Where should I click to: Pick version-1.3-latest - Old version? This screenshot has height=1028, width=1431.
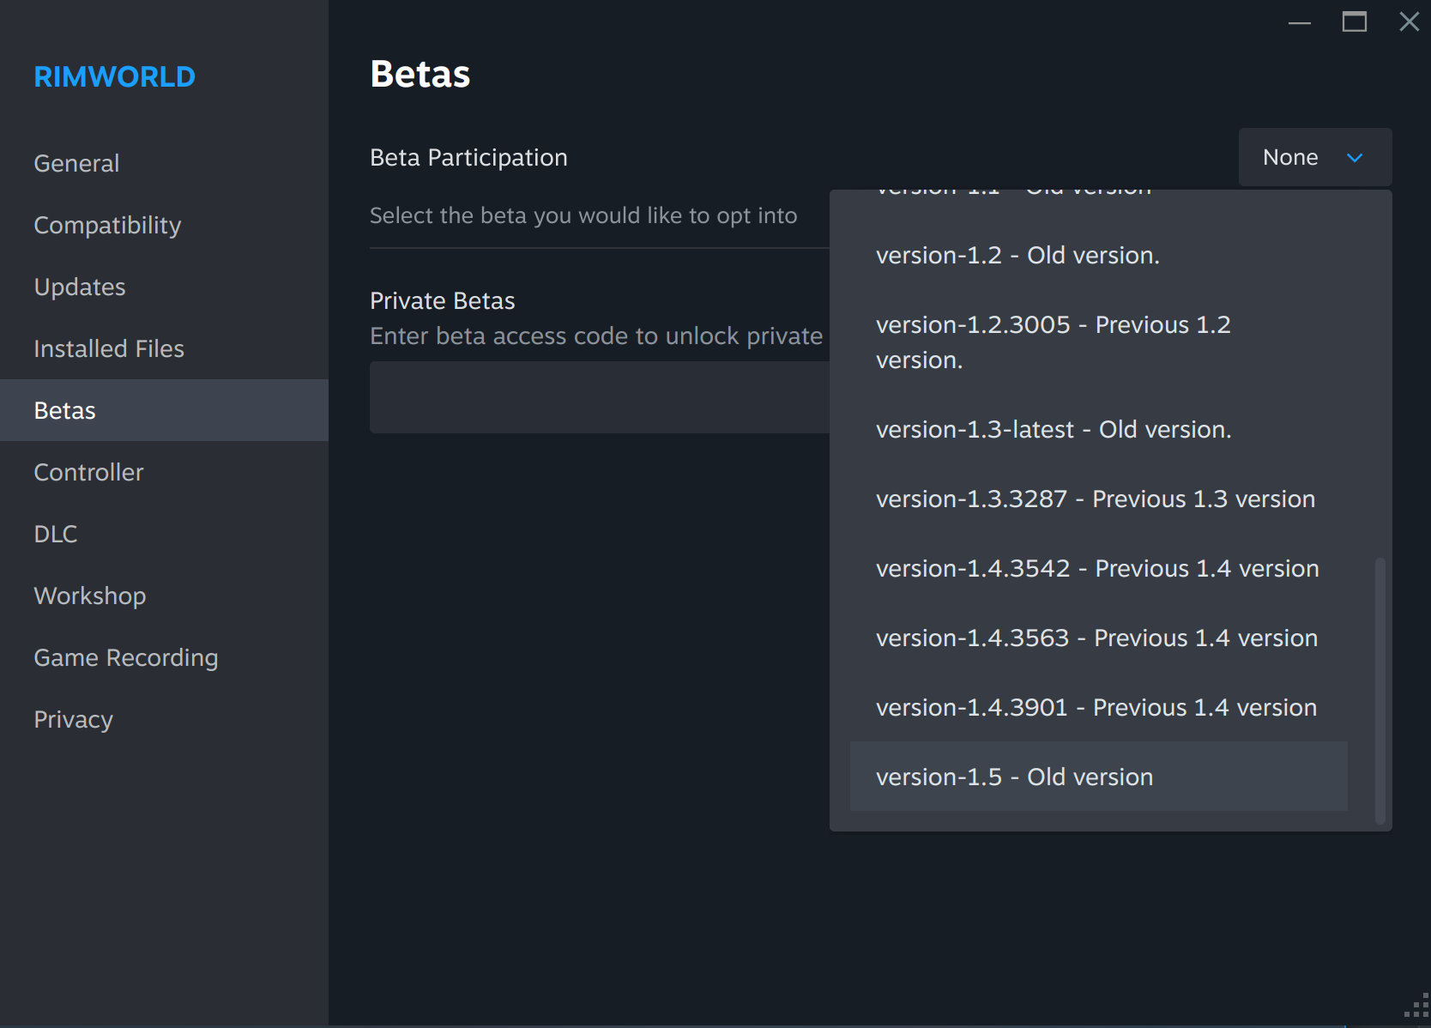click(x=1099, y=429)
